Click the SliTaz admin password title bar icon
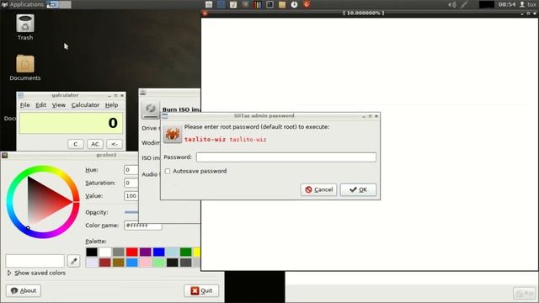 pos(165,116)
